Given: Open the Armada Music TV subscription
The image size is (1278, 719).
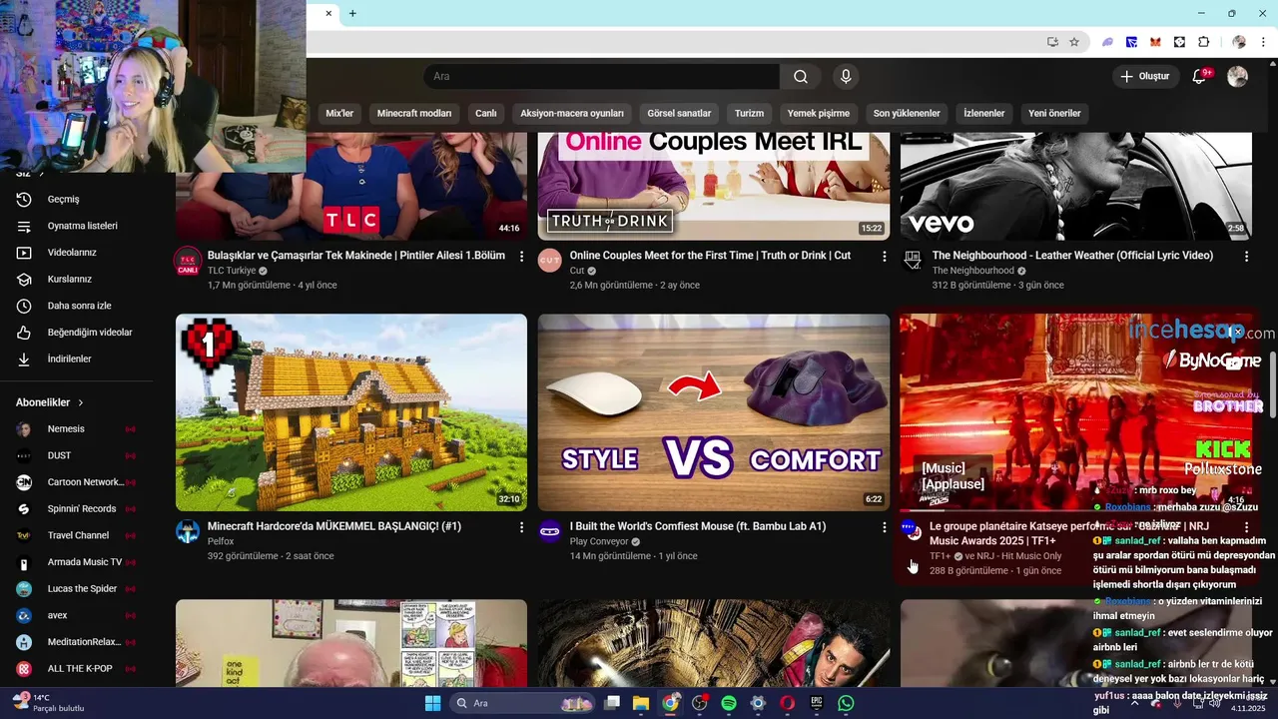Looking at the screenshot, I should pyautogui.click(x=76, y=562).
